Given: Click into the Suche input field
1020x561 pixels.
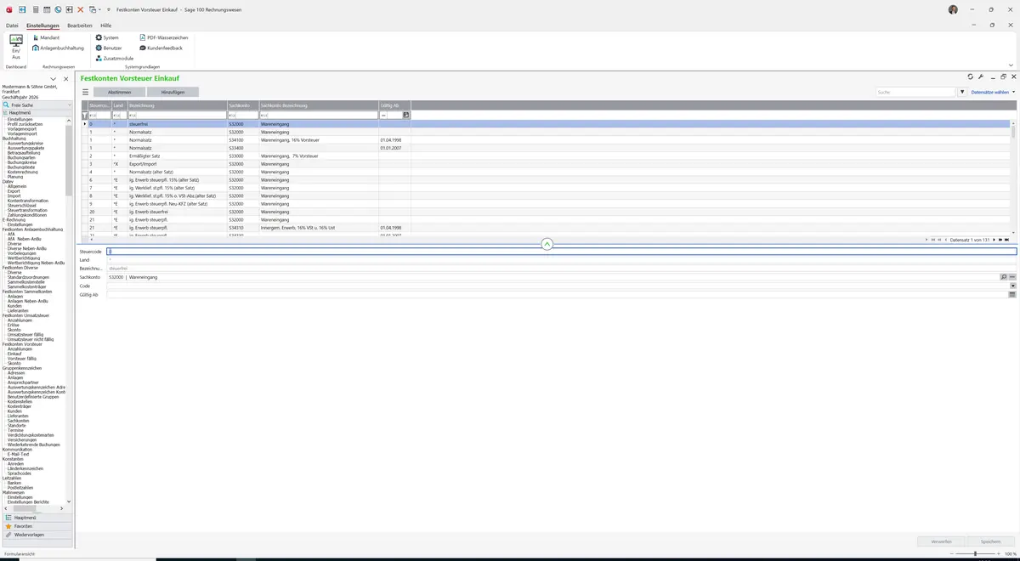Looking at the screenshot, I should 916,92.
